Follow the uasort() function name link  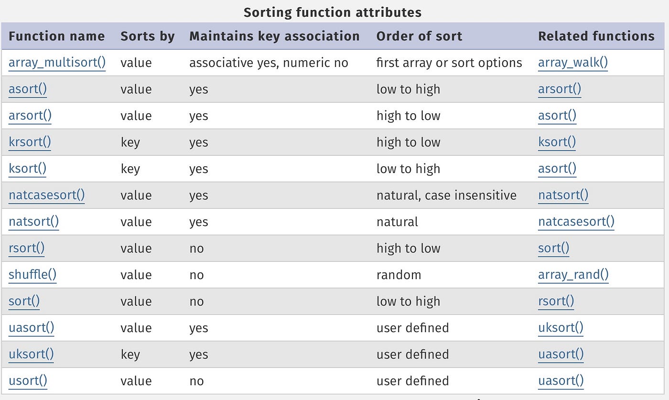point(31,328)
